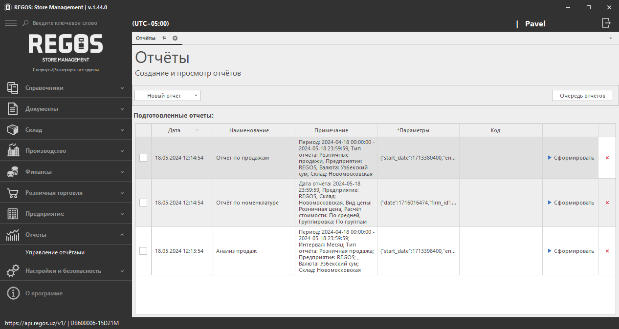
Task: Click the Розничная торговля cart icon
Action: [13, 193]
